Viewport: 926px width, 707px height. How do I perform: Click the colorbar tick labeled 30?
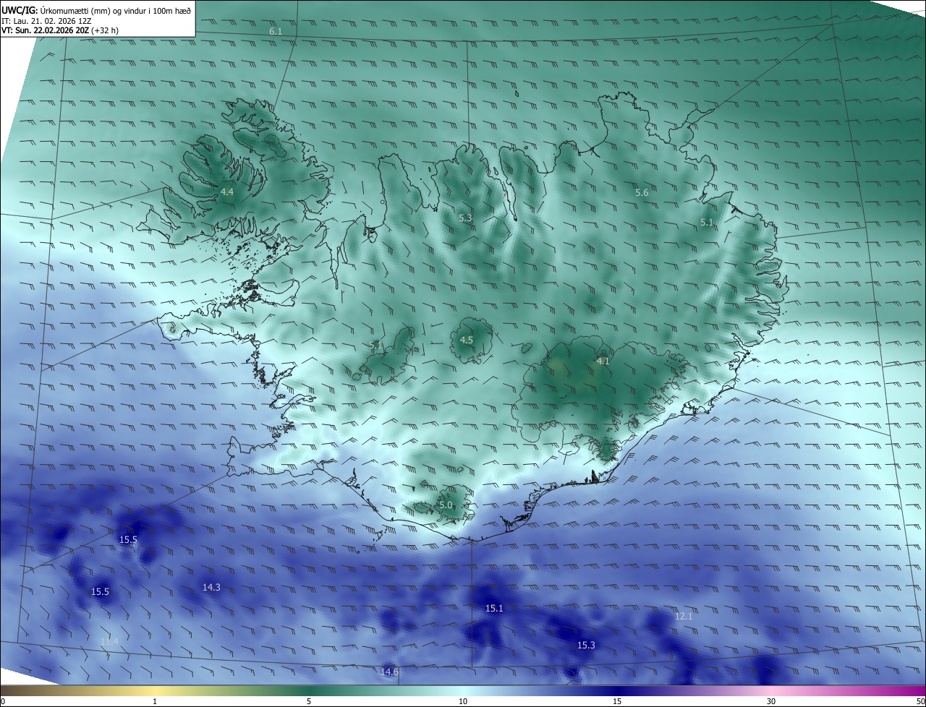coord(771,701)
